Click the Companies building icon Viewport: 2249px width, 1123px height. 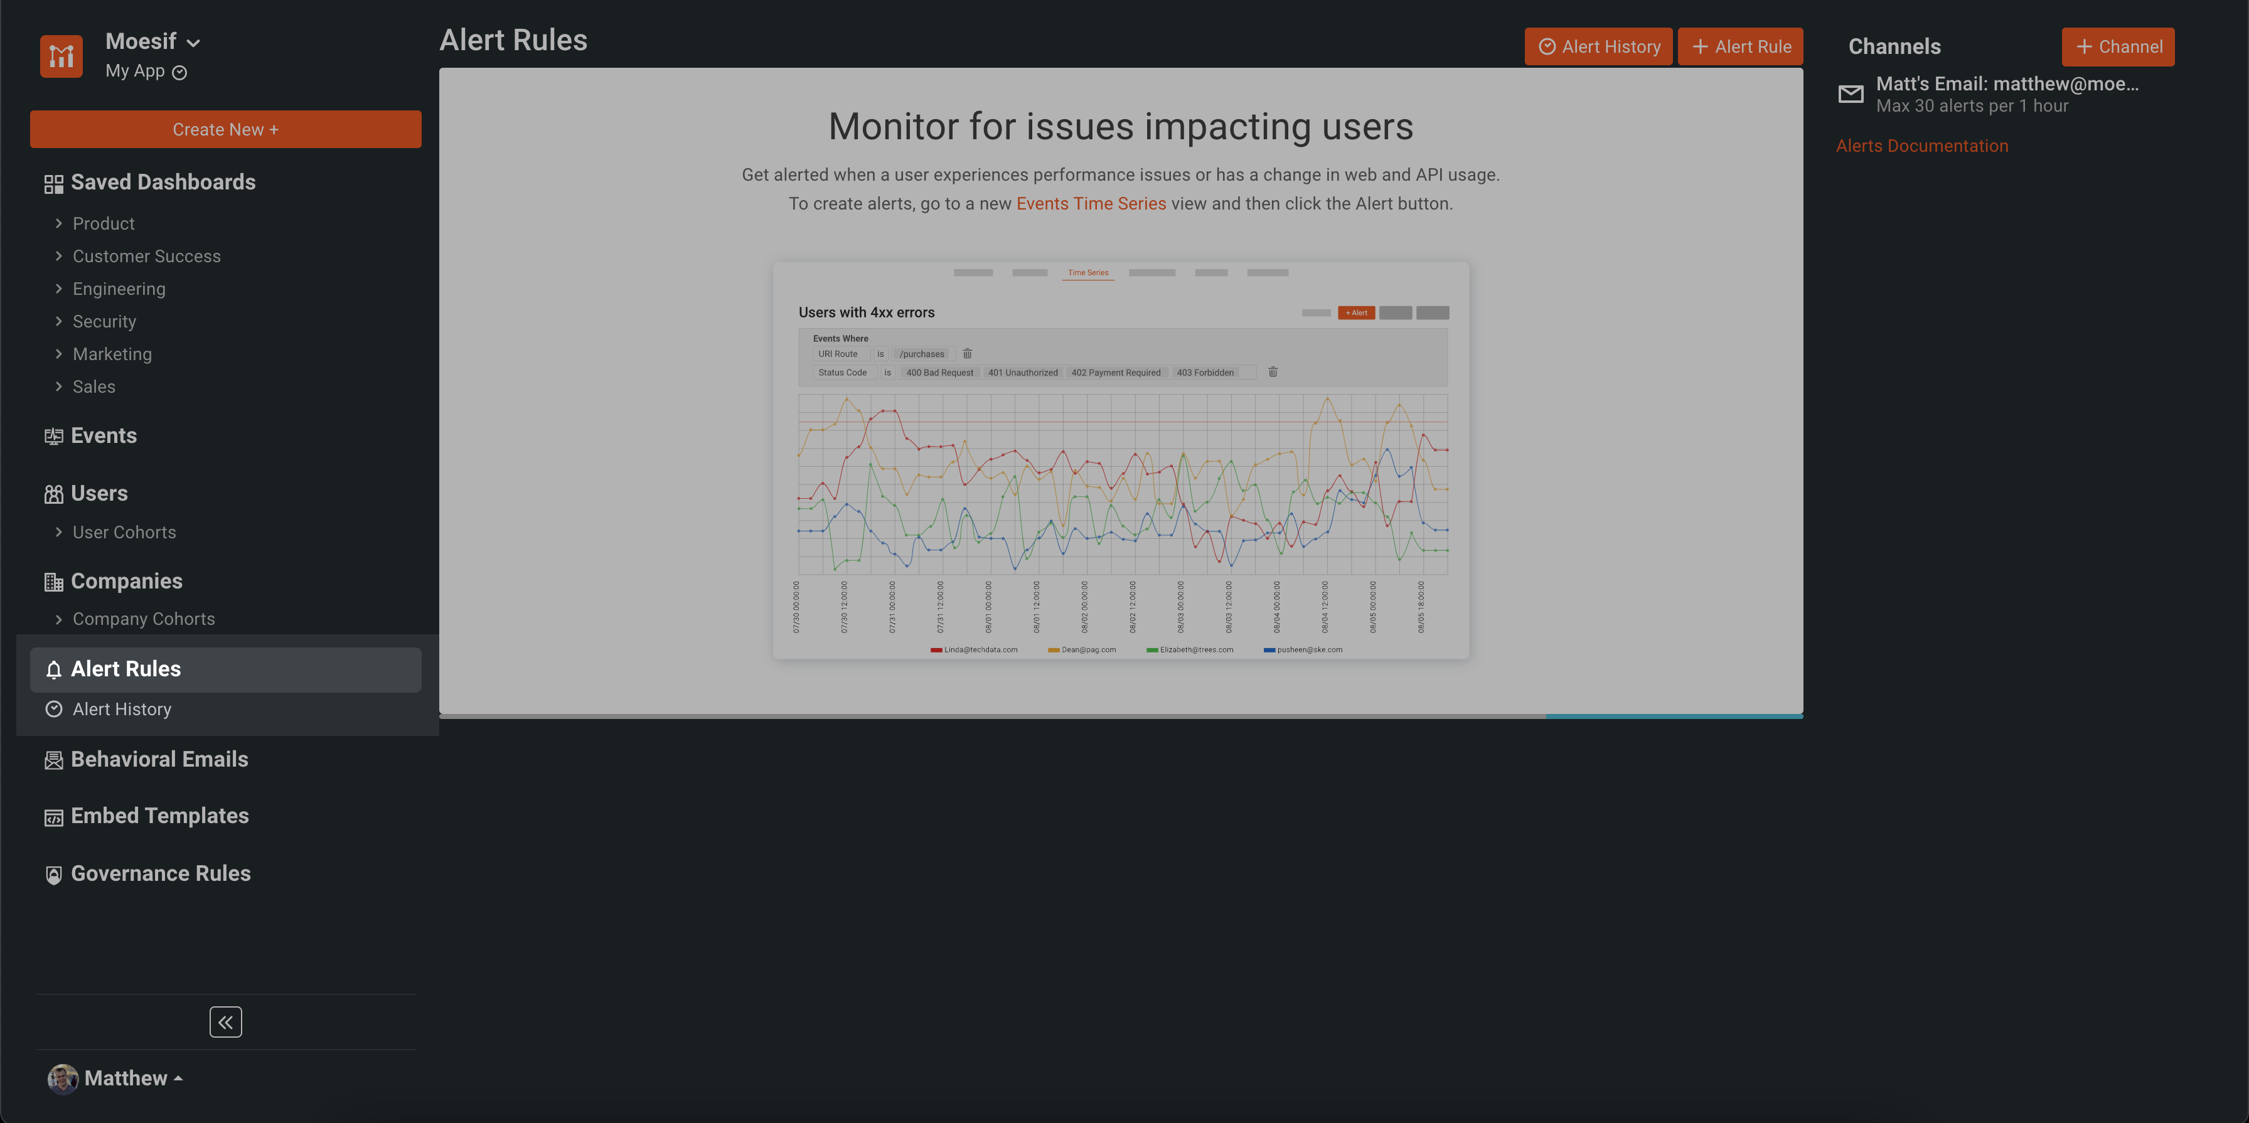(x=53, y=582)
